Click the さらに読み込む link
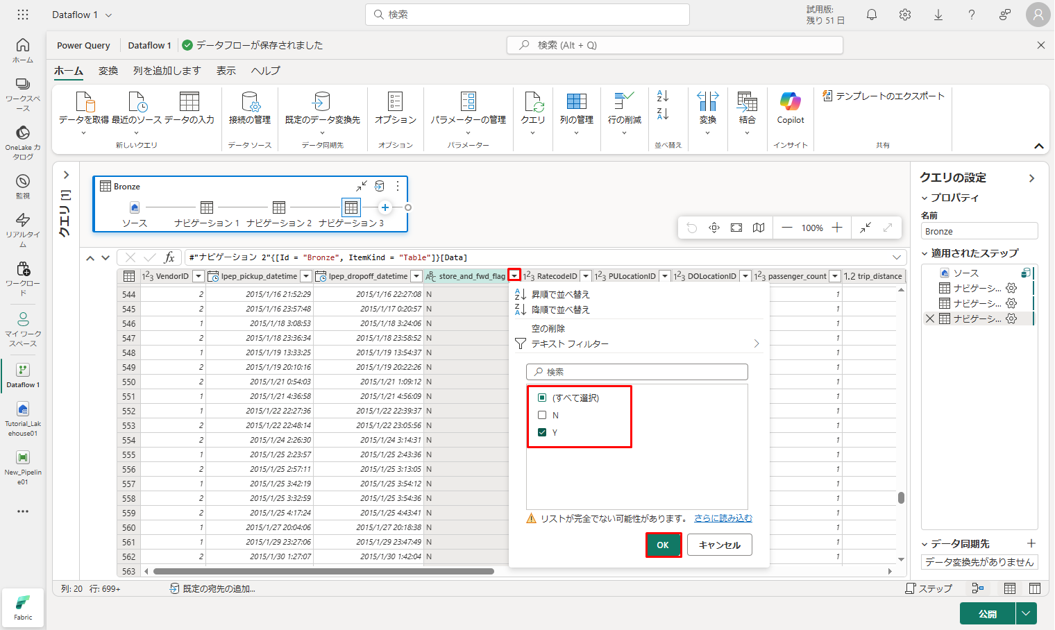The height and width of the screenshot is (630, 1055). [x=723, y=518]
